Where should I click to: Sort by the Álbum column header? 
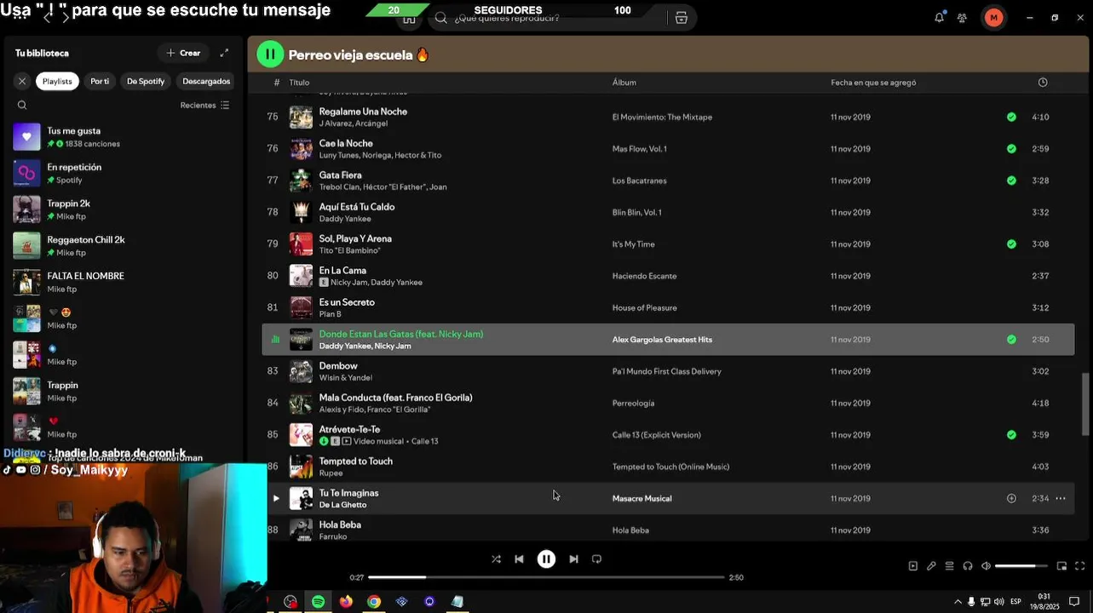pos(624,83)
